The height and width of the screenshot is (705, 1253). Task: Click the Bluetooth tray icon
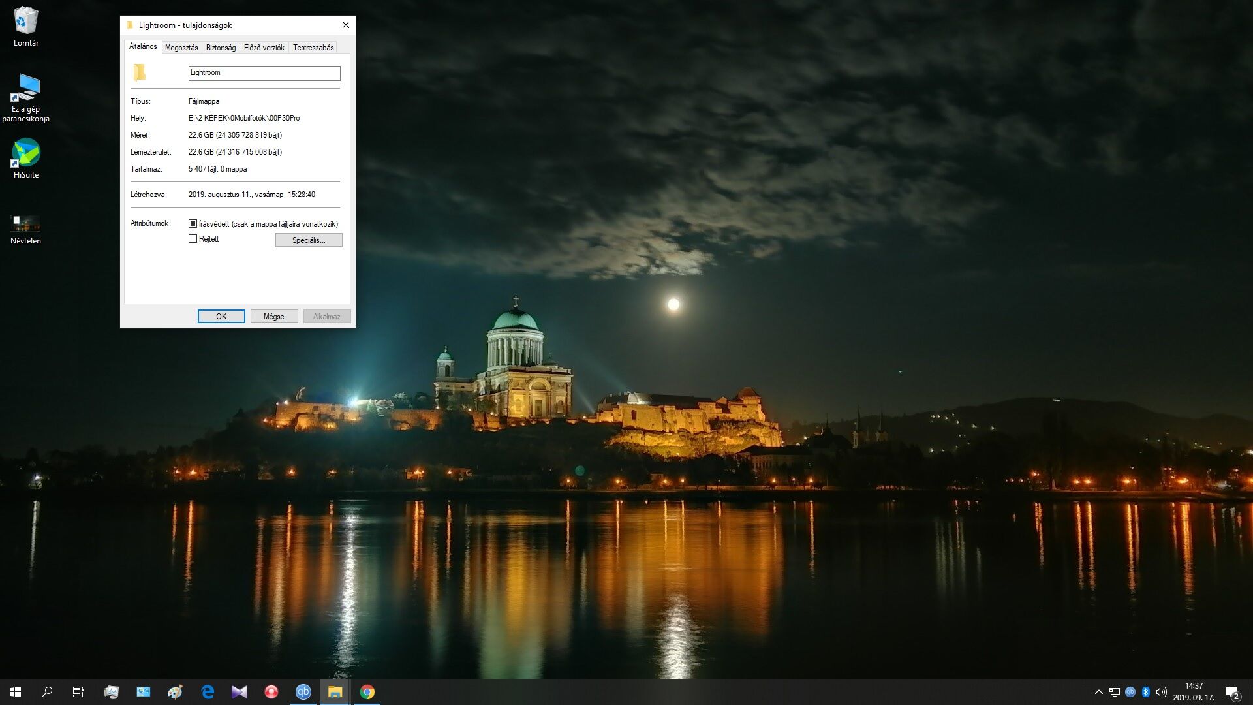coord(1145,692)
